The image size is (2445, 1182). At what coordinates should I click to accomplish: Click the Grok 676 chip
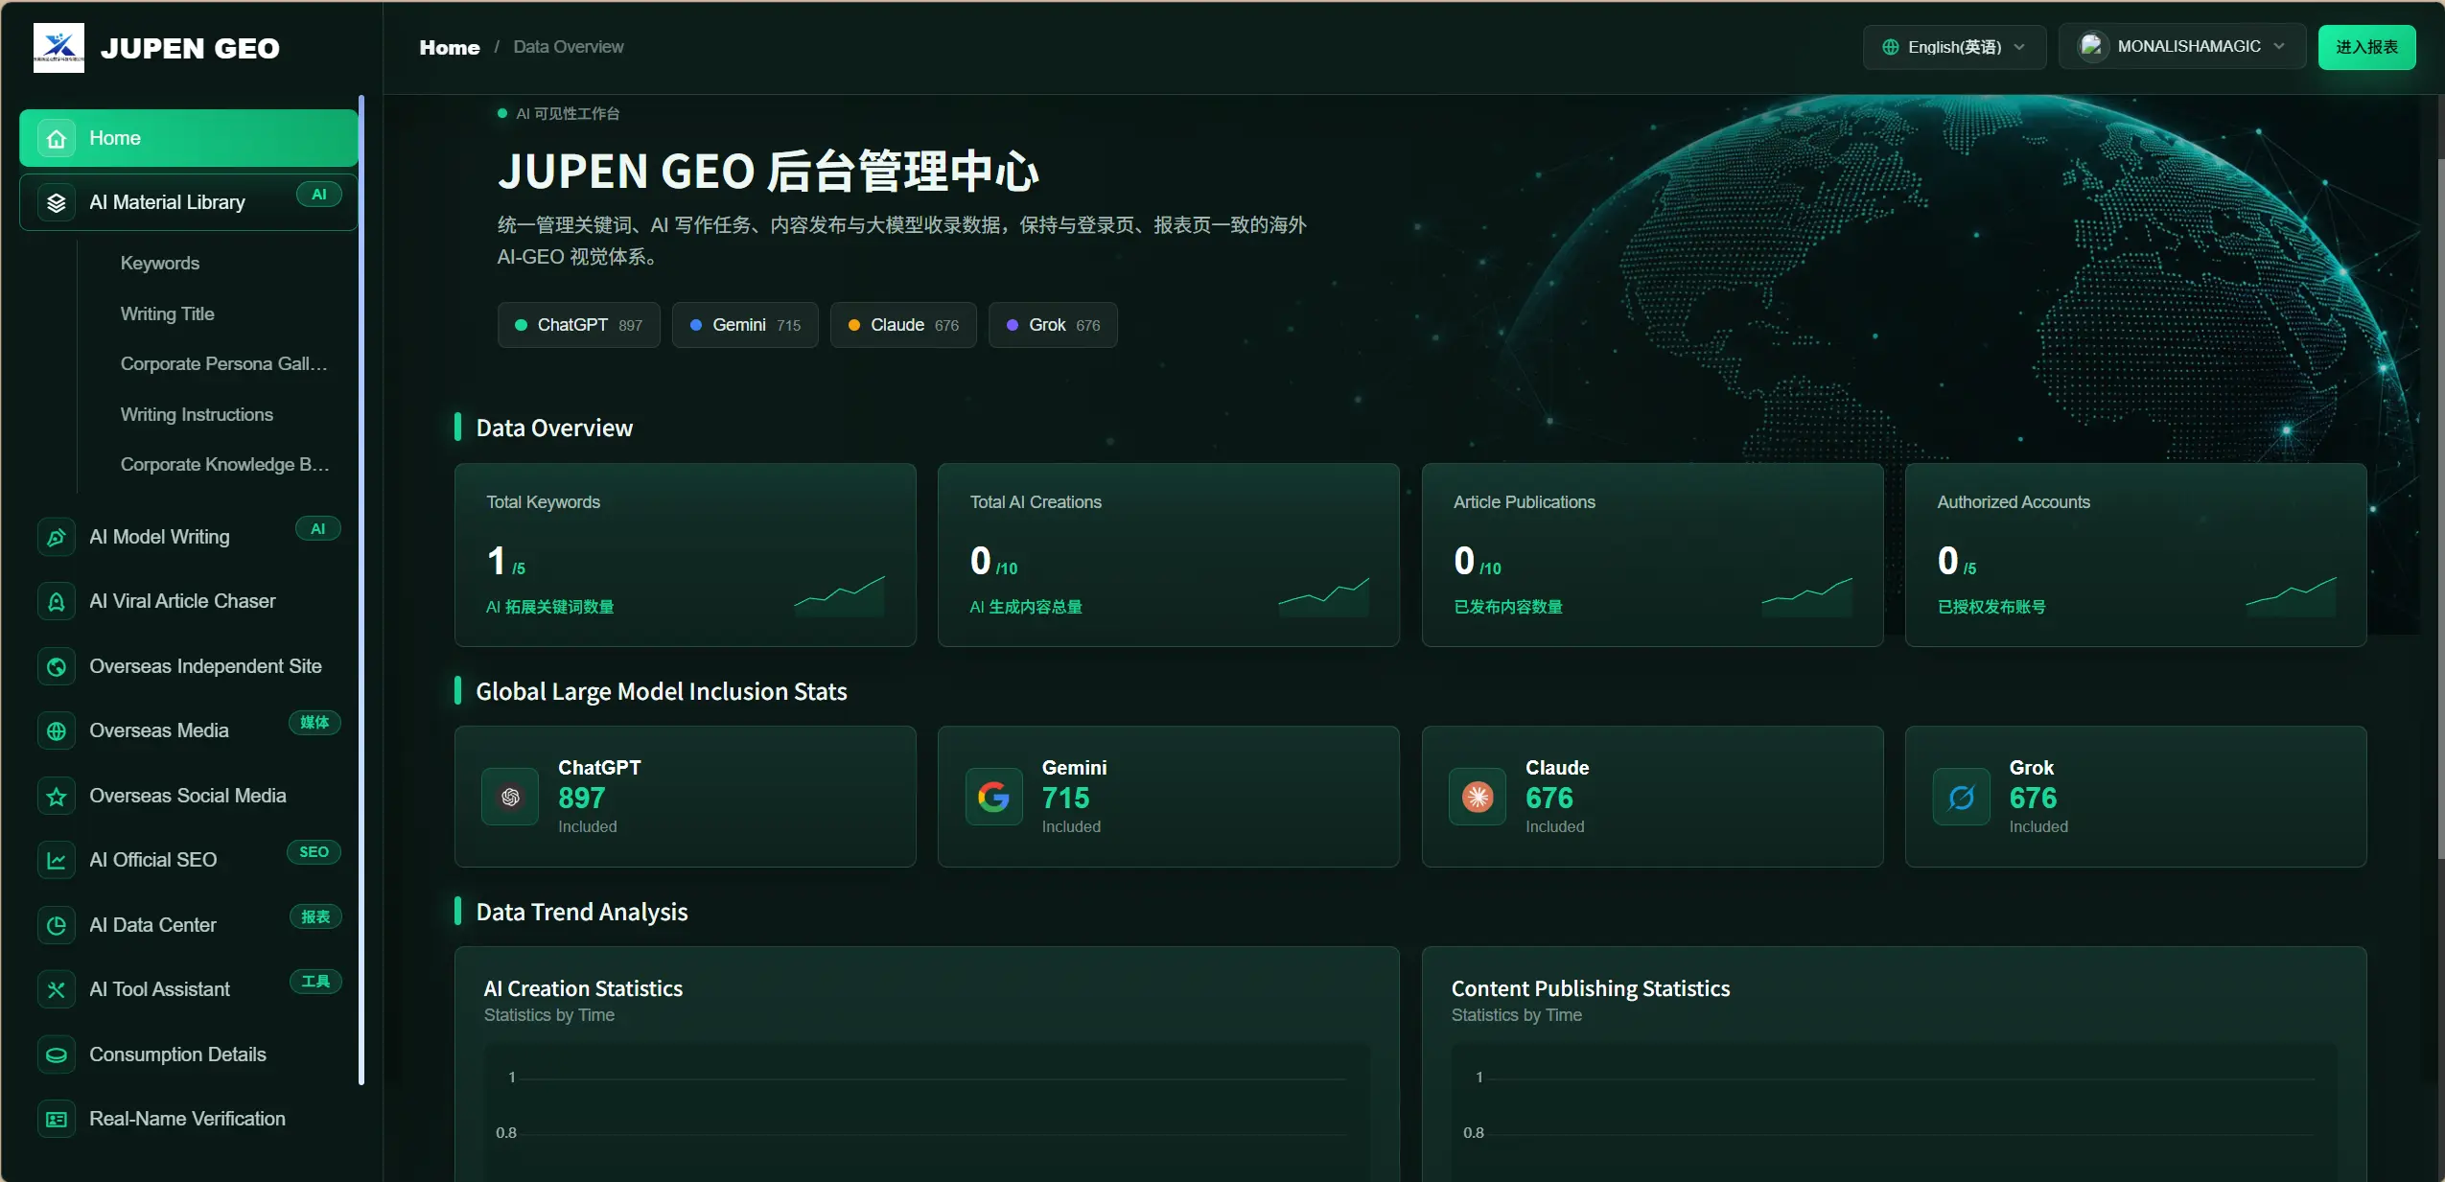[1053, 325]
